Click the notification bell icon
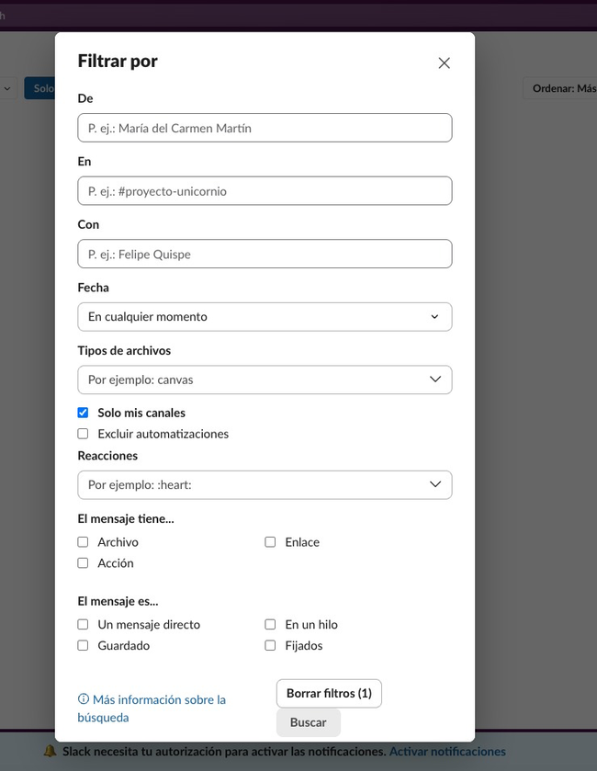The height and width of the screenshot is (771, 597). (51, 752)
